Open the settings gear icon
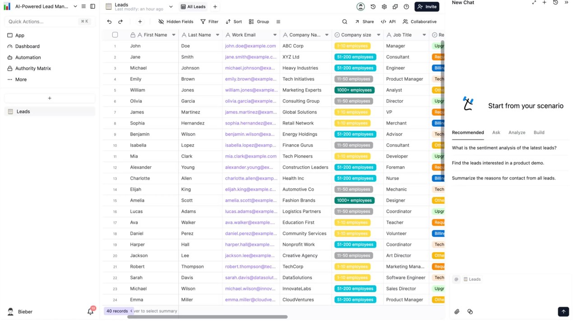The height and width of the screenshot is (322, 573). point(384,7)
